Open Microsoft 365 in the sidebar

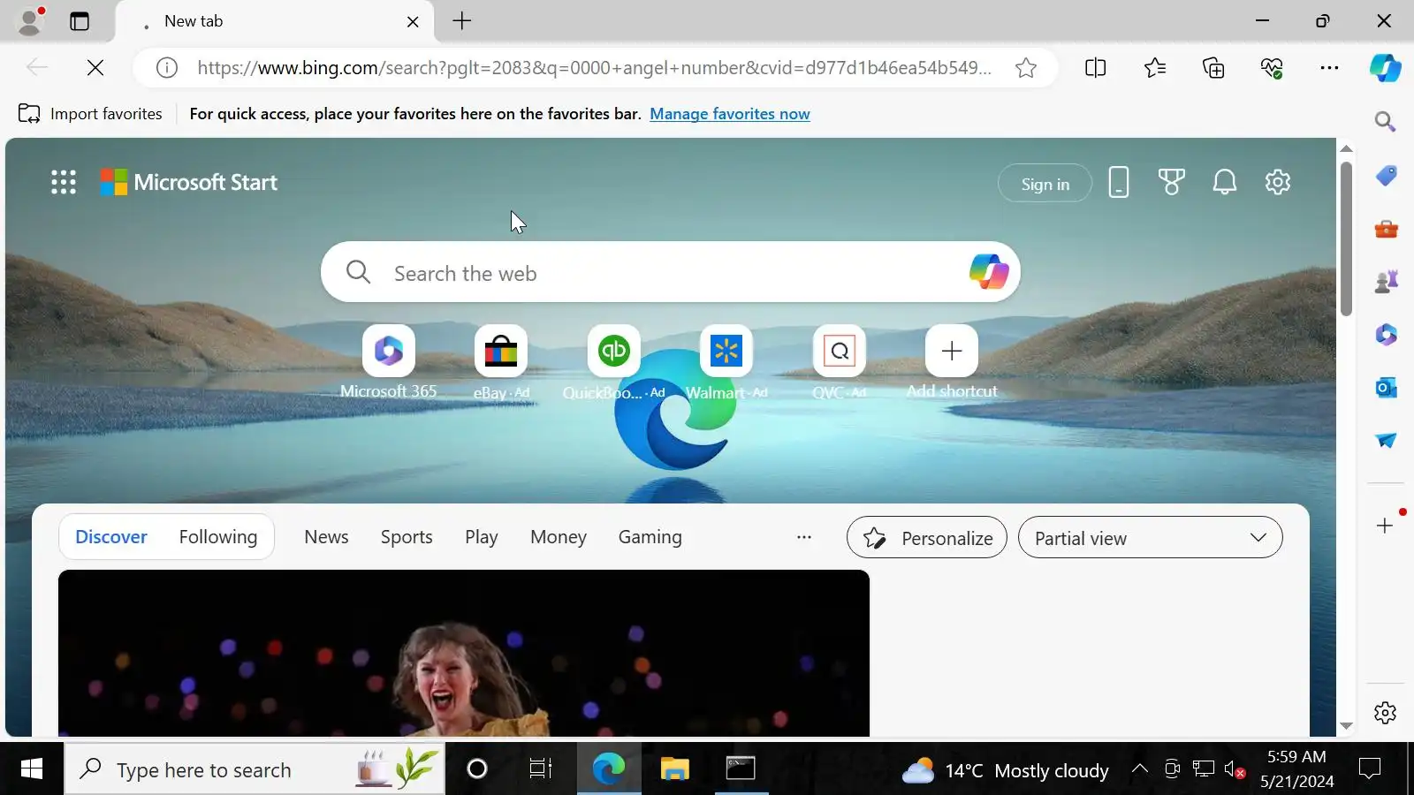point(1386,335)
